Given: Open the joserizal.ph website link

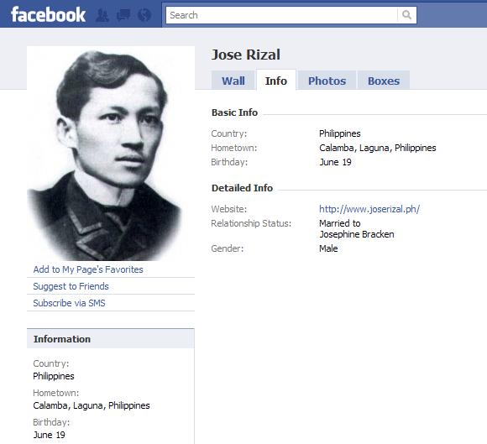Looking at the screenshot, I should tap(369, 209).
